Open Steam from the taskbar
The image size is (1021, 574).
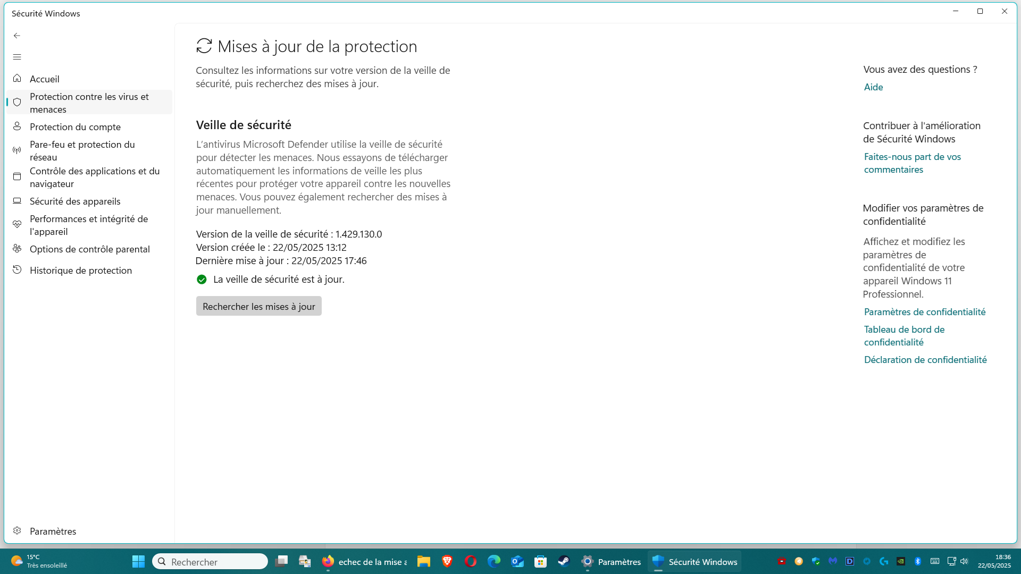(x=564, y=561)
